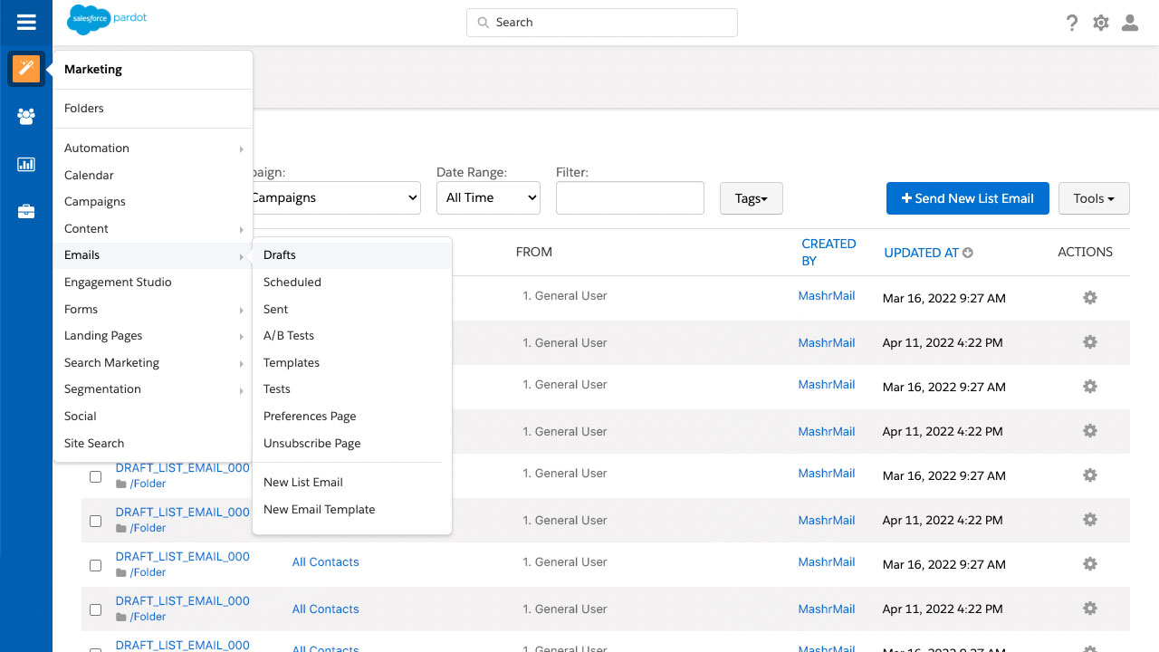Tick the checkbox in the last fully visible row
The width and height of the screenshot is (1159, 652).
click(x=95, y=609)
